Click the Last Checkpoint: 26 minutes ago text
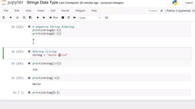The image size is (195, 109). pyautogui.click(x=79, y=3)
